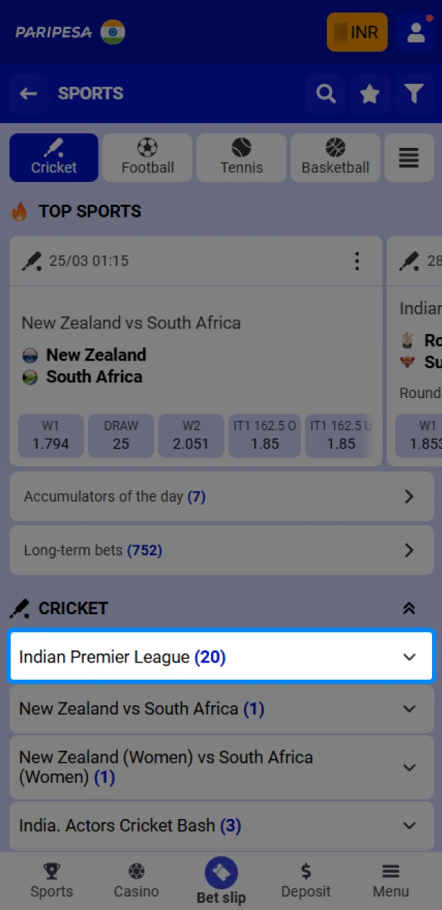Open the three-dot menu on New Zealand vs South Africa
Viewport: 442px width, 910px height.
(x=357, y=262)
